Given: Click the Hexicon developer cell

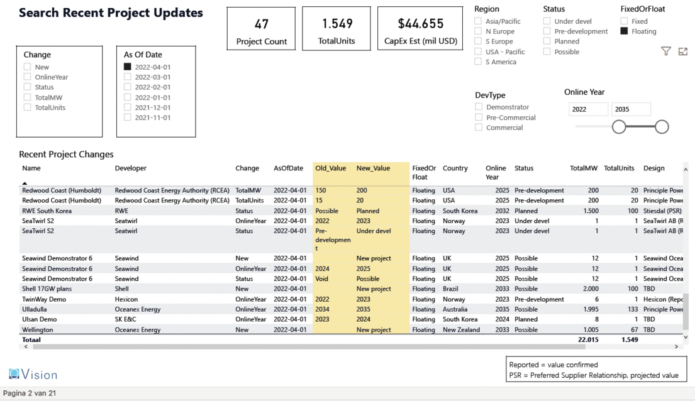Looking at the screenshot, I should tap(126, 300).
